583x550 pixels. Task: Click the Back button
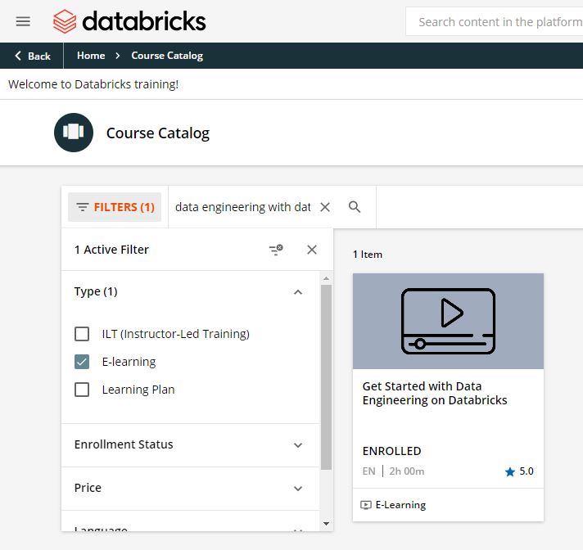point(32,56)
